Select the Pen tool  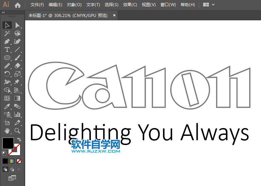(x=7, y=41)
